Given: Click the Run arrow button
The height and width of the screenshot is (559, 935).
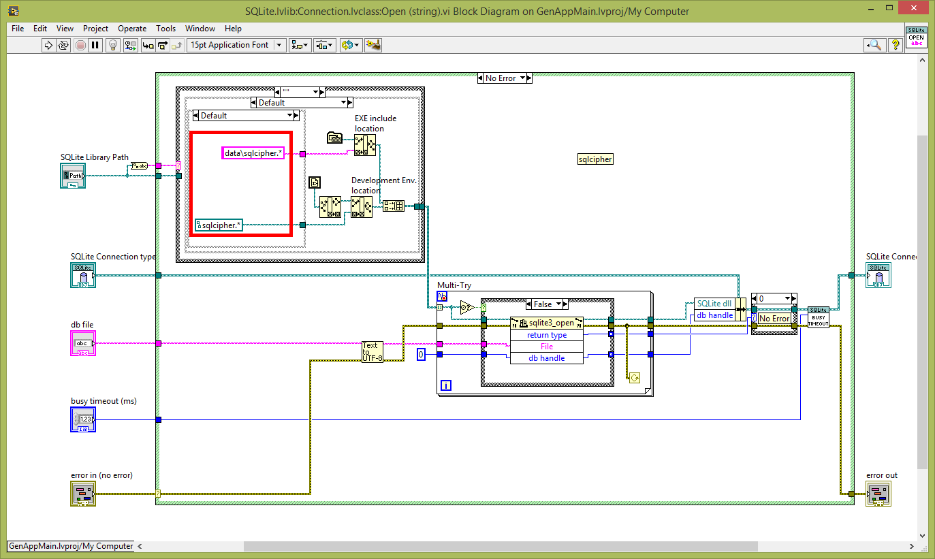Looking at the screenshot, I should tap(48, 46).
